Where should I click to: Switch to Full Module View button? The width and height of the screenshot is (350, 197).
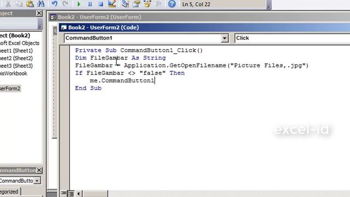pos(71,193)
